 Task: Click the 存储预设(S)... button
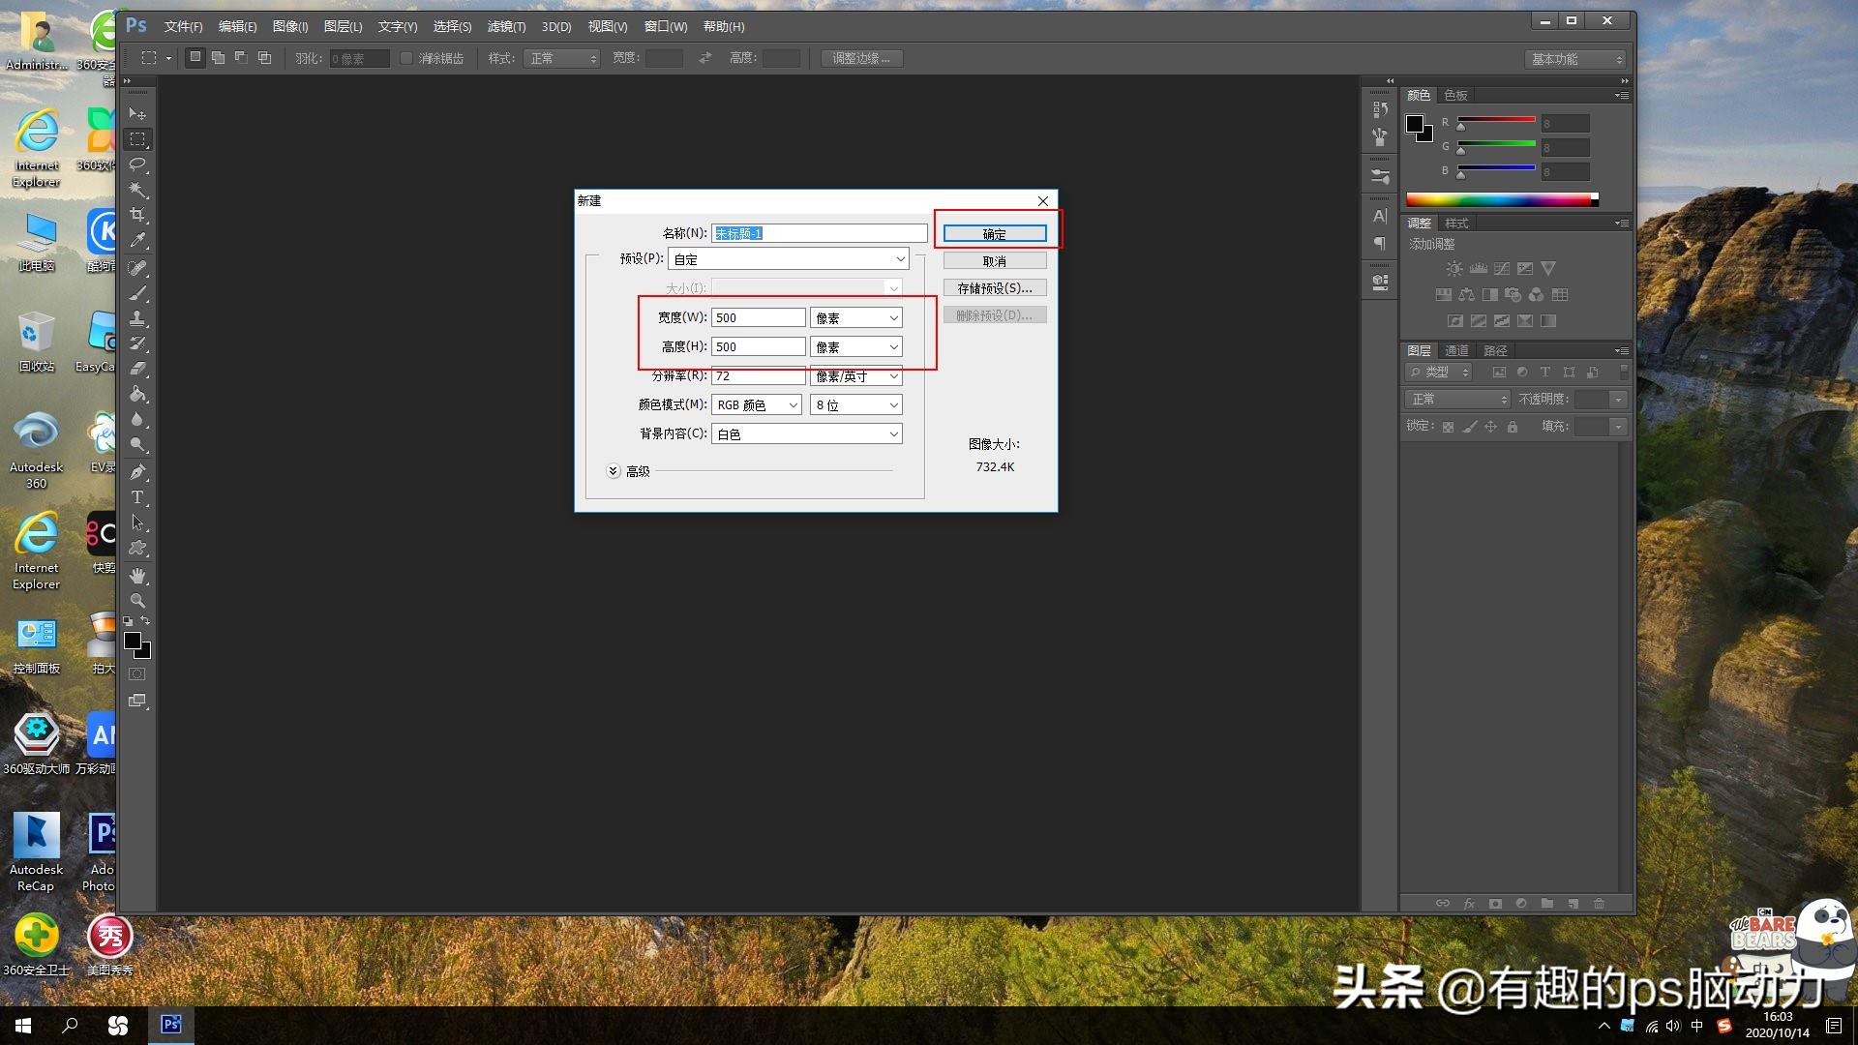tap(994, 288)
